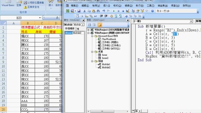
Task: Click the Name Box showing B20 in Excel
Action: pos(19,18)
